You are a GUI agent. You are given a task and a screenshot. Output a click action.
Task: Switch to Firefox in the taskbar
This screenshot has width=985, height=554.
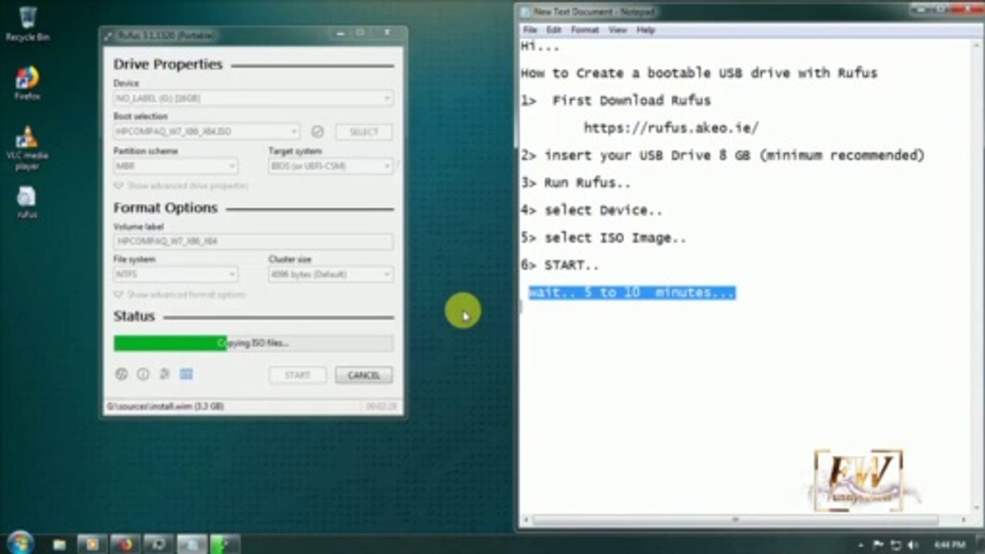click(x=125, y=544)
